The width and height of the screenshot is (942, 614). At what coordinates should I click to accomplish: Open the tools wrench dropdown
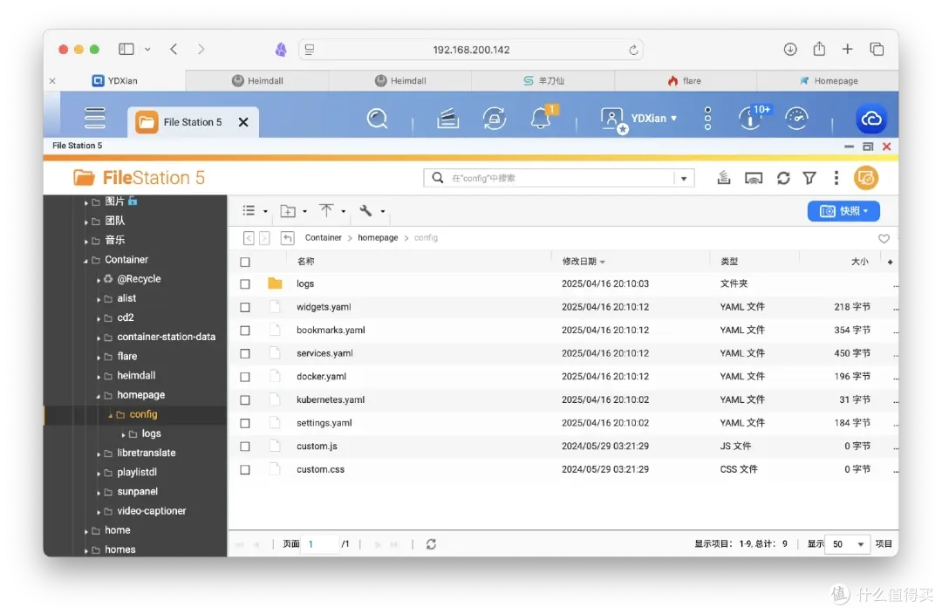pos(372,211)
